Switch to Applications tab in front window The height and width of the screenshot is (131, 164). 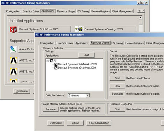click(x=82, y=43)
